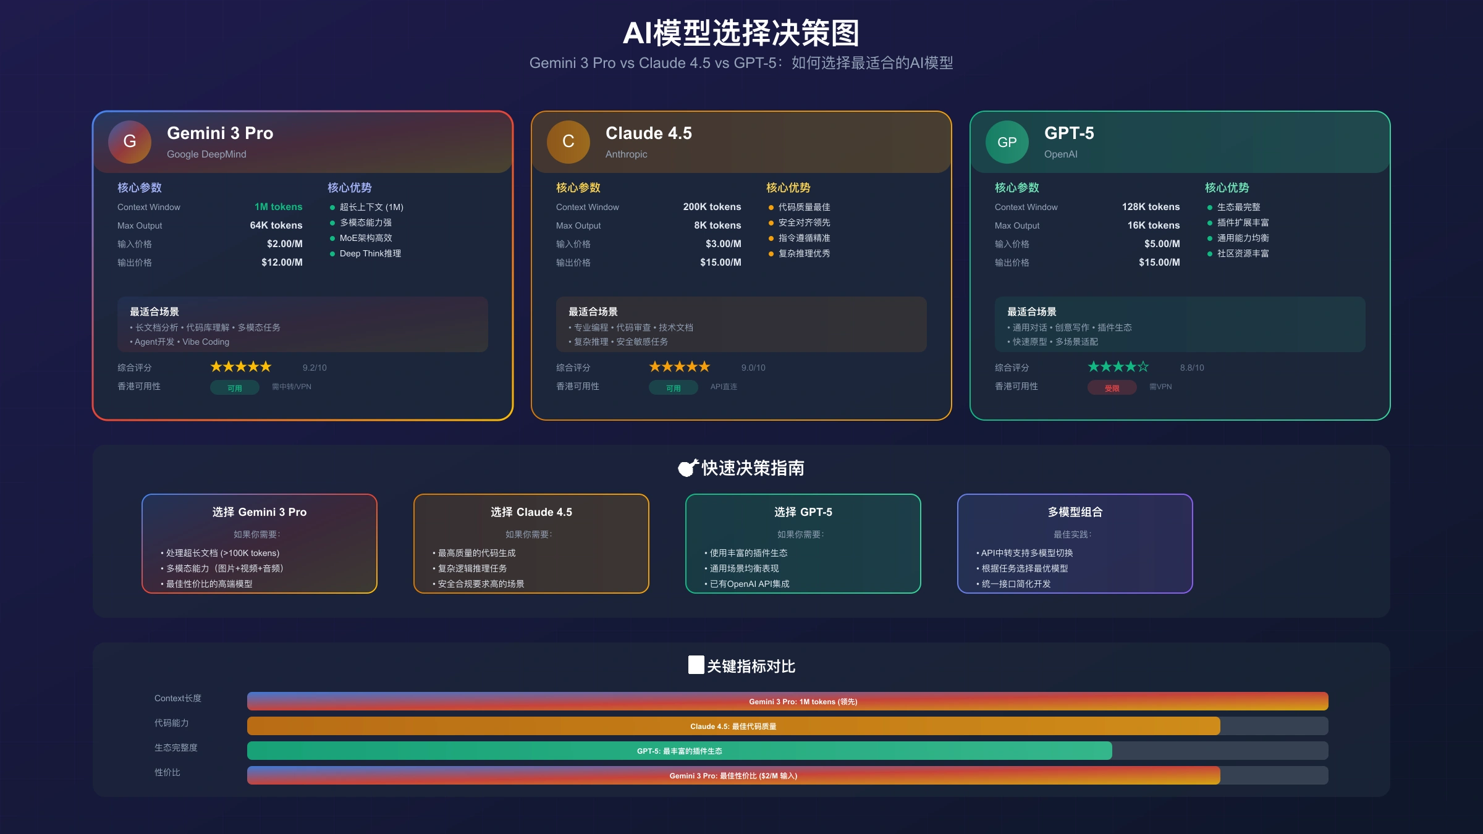Viewport: 1483px width, 834px height.
Task: Click the Gemini 3 Pro five-star rating
Action: [241, 367]
